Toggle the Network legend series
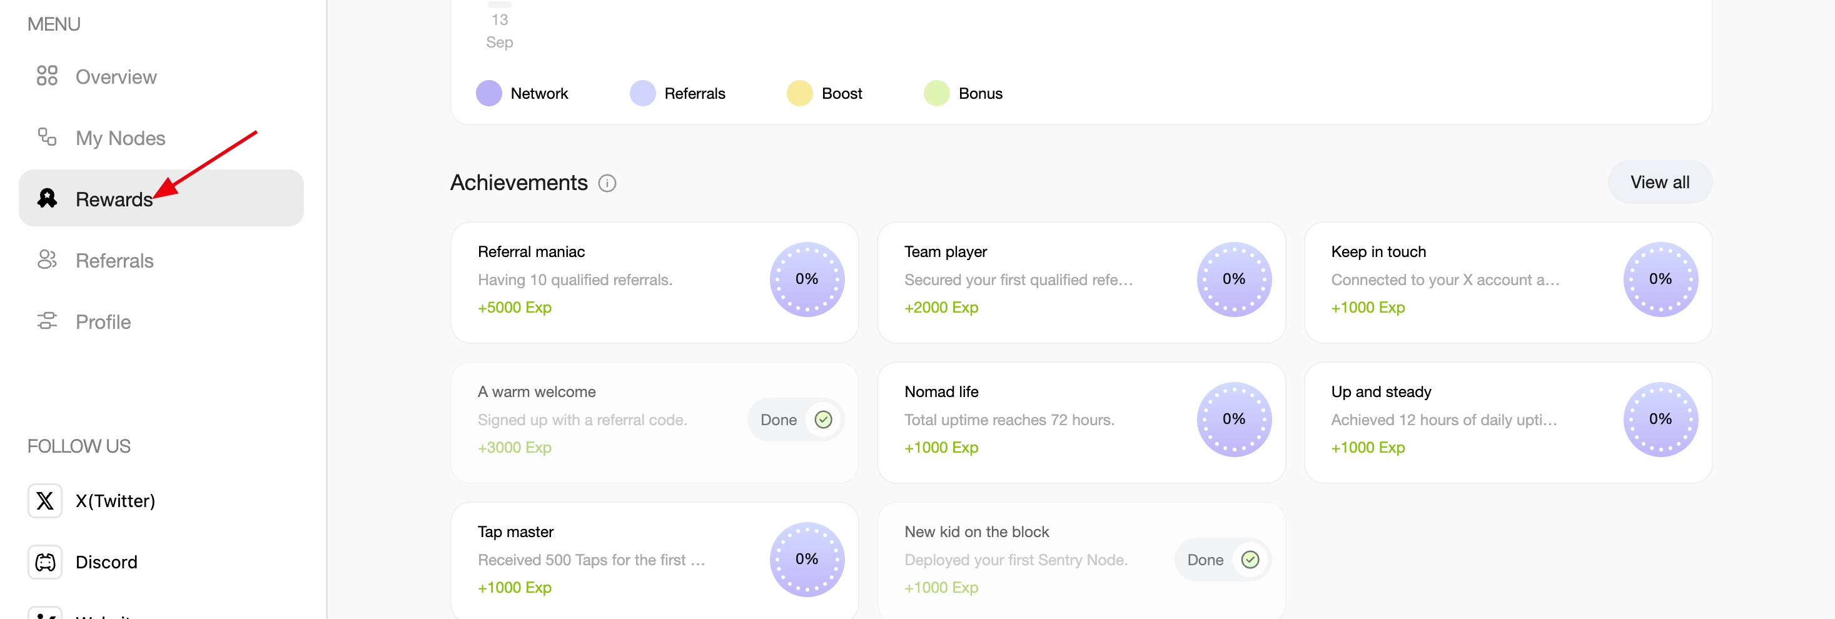1835x619 pixels. pos(522,93)
